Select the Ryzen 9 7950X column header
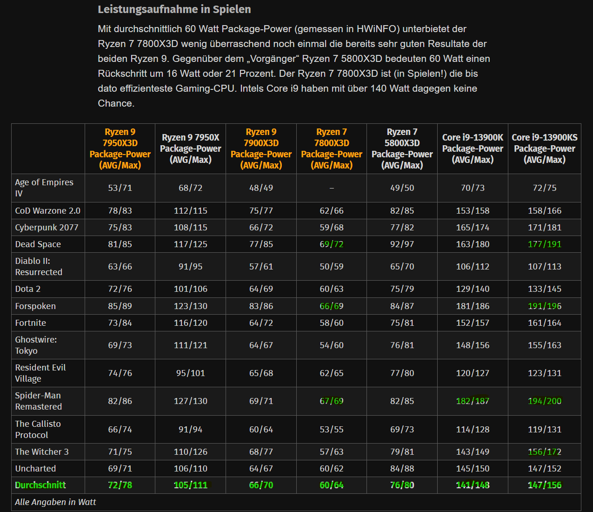 (191, 148)
